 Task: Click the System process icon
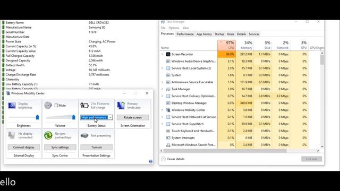(x=168, y=75)
